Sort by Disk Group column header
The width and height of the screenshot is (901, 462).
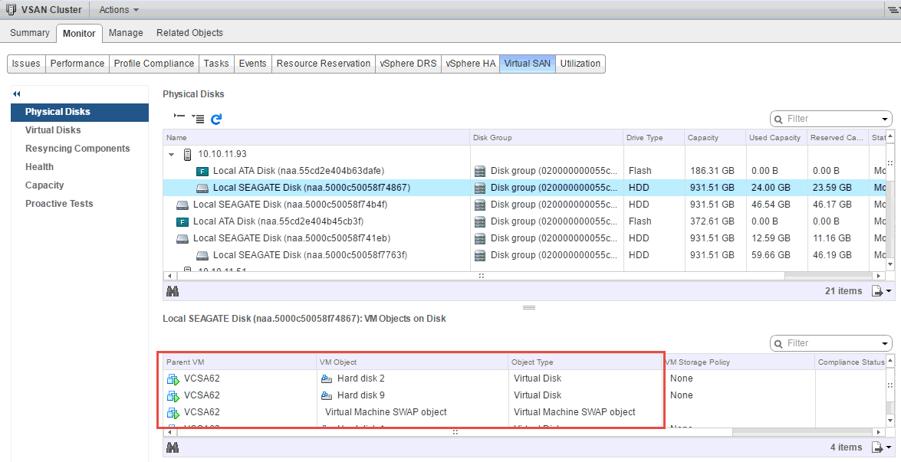tap(547, 138)
